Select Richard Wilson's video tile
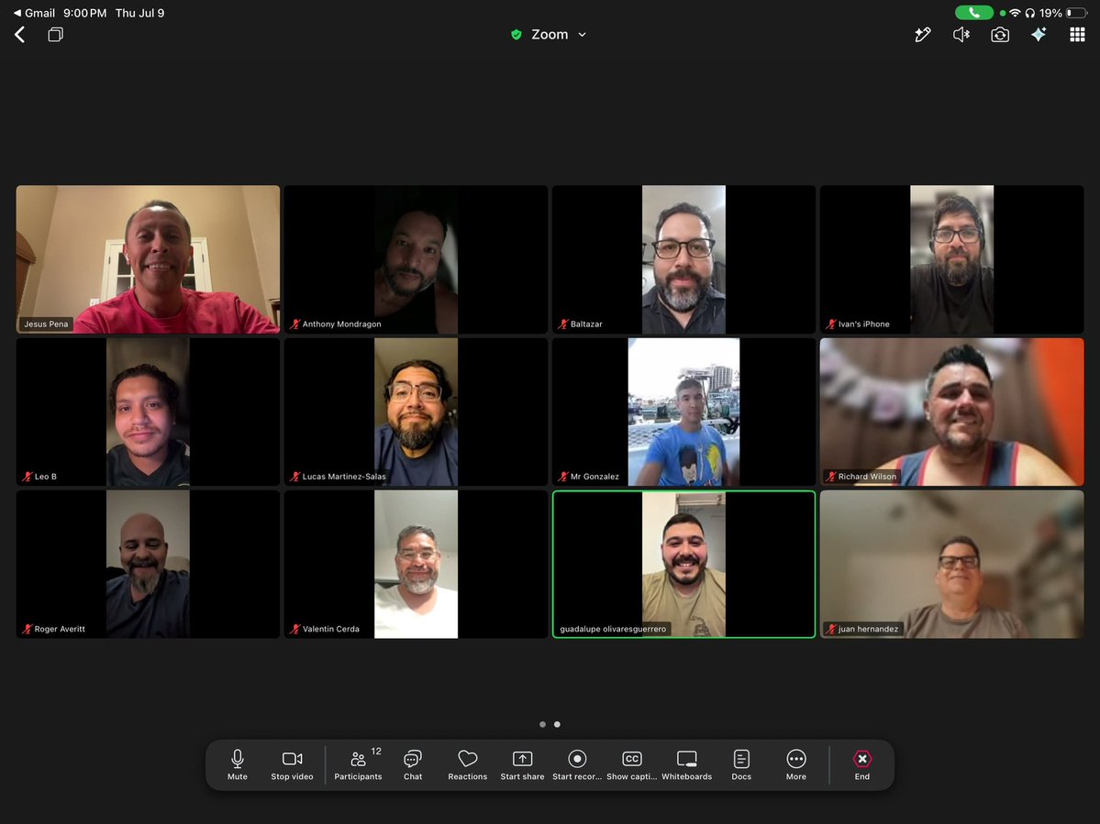 pyautogui.click(x=952, y=412)
